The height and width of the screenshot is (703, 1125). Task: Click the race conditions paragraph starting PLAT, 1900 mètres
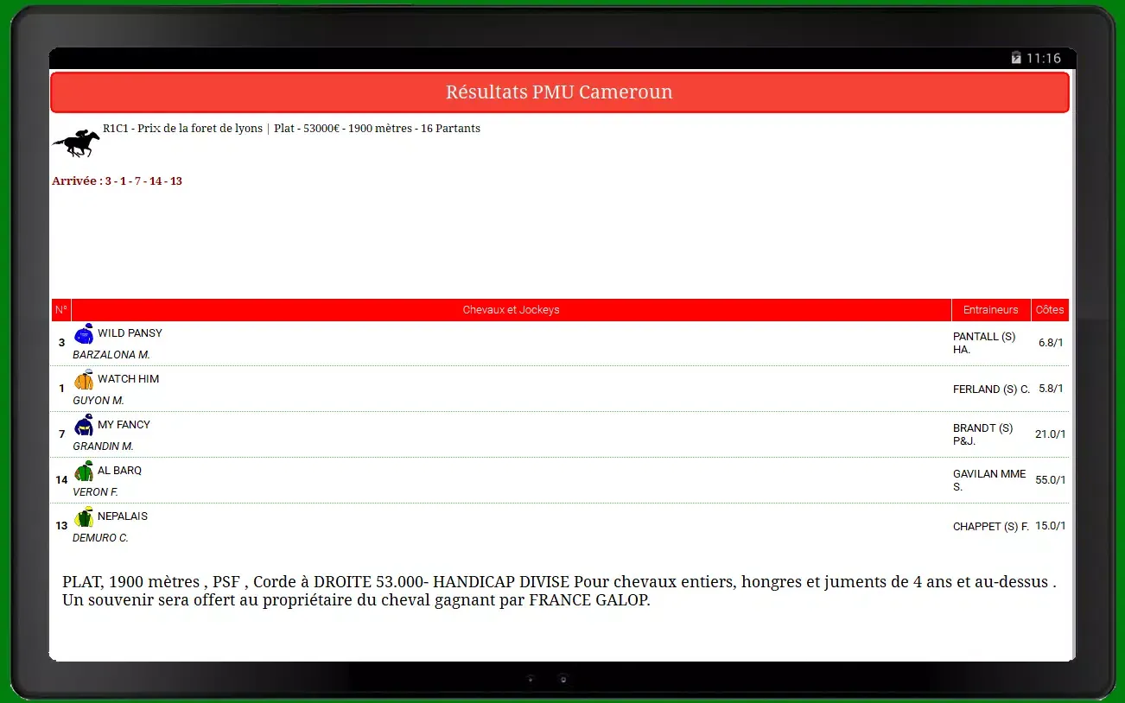coord(559,591)
